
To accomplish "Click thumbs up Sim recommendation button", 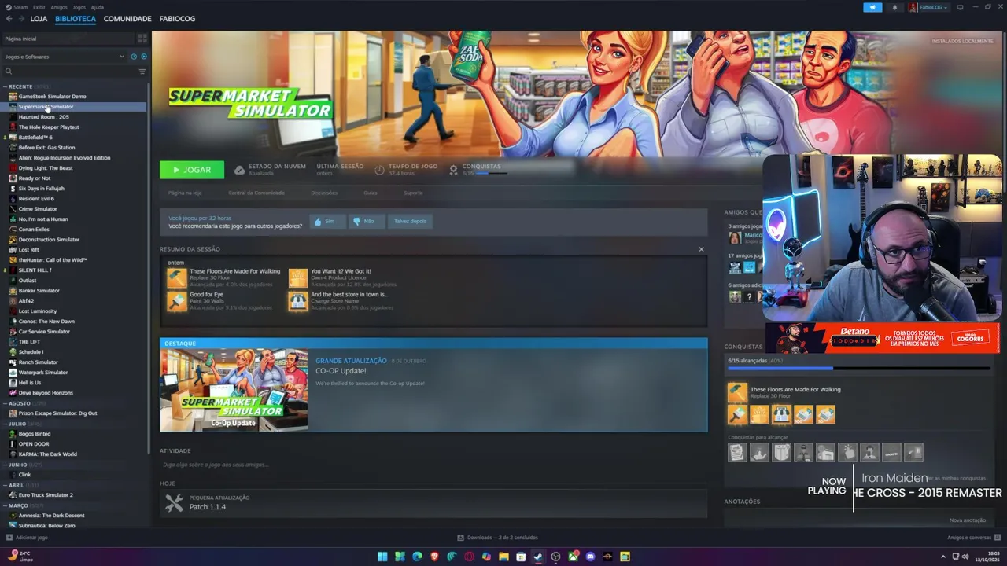I will pos(326,222).
